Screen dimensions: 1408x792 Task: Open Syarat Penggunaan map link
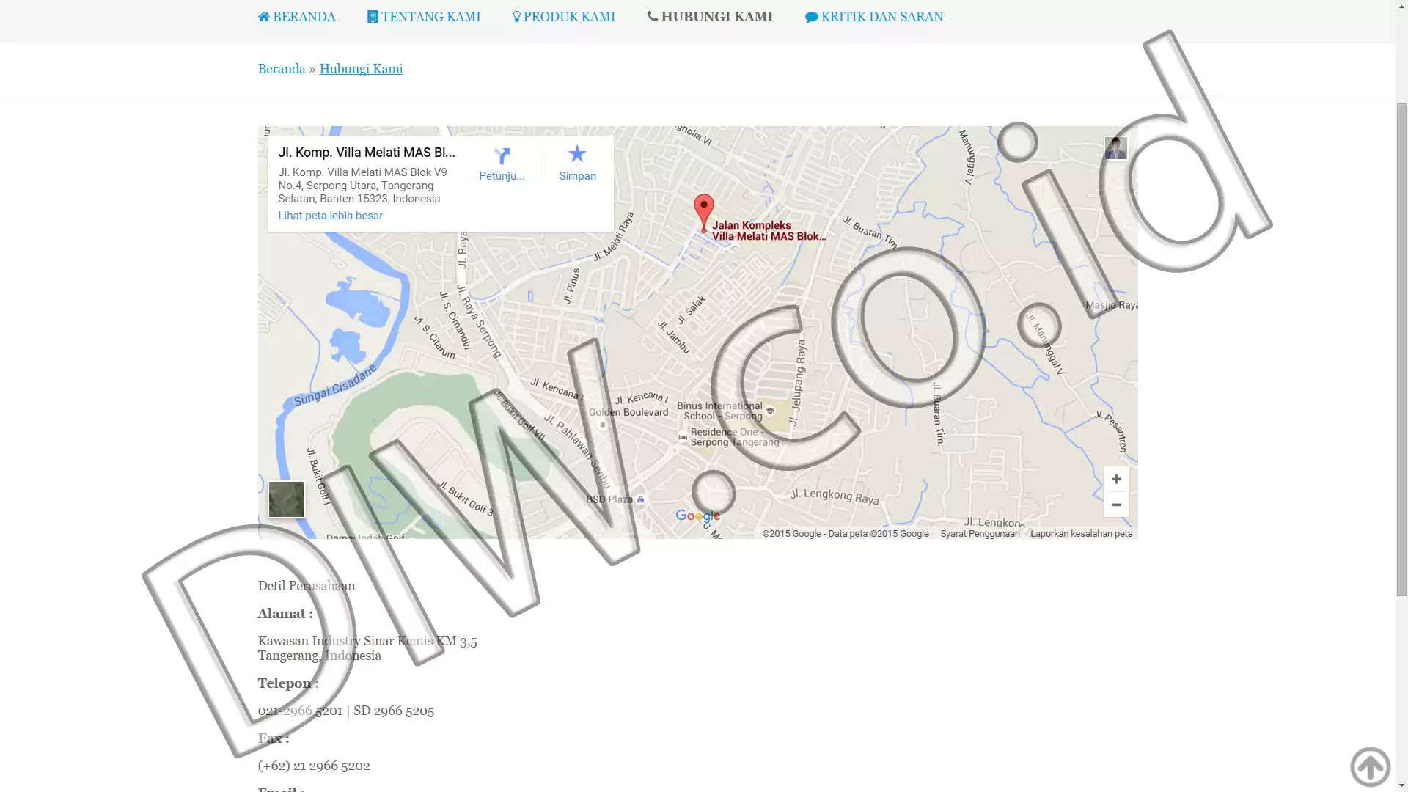pos(980,534)
